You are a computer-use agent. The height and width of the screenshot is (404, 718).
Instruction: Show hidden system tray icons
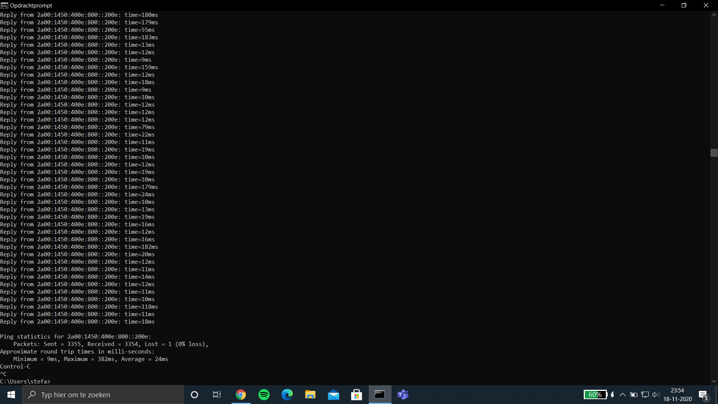tap(623, 395)
